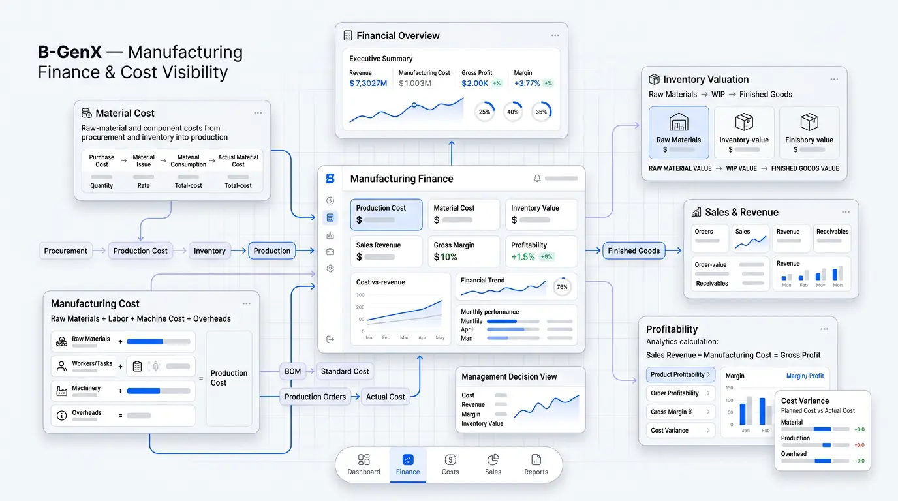Select the Profitability card showing +1.5%
Screen dimensions: 898x501
(x=541, y=251)
